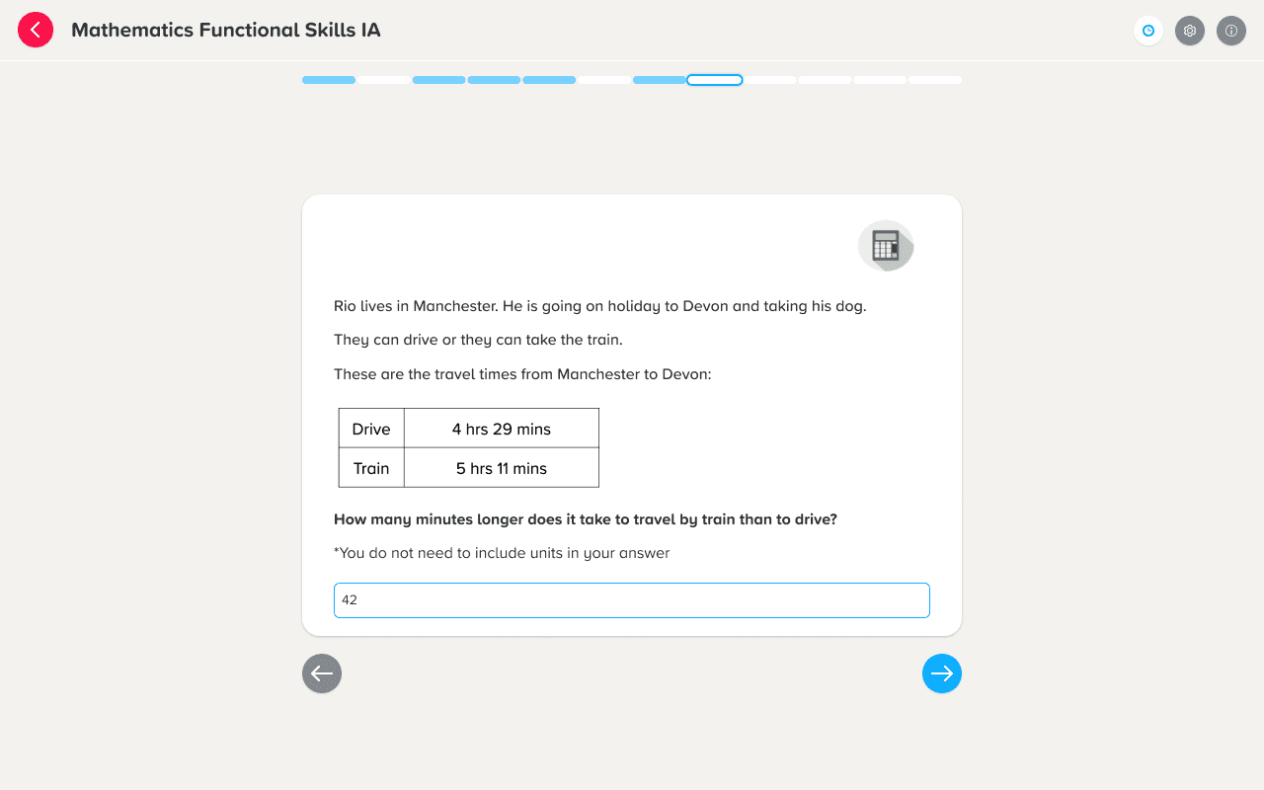The width and height of the screenshot is (1264, 790).
Task: Advance with the blue next arrow
Action: (942, 673)
